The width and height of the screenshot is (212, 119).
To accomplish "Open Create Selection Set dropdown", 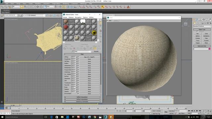I will click(11, 16).
